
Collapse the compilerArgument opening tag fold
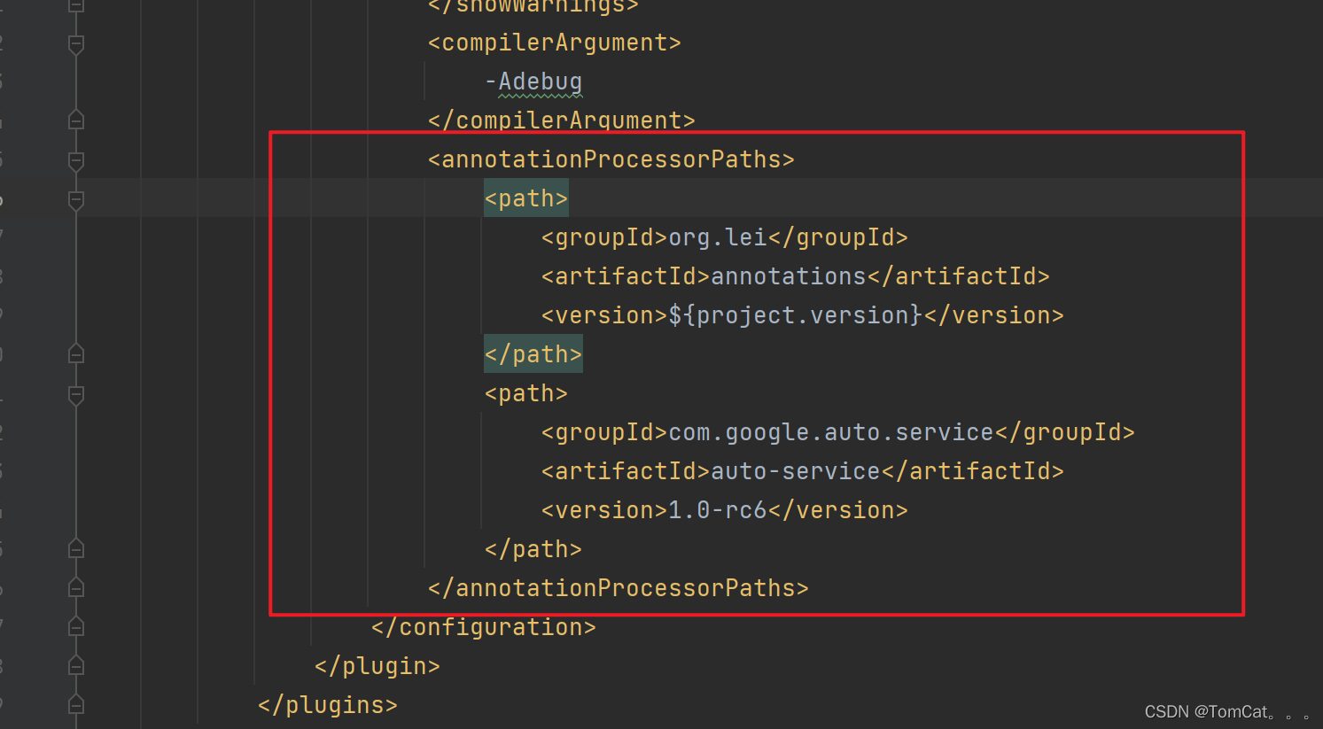76,43
